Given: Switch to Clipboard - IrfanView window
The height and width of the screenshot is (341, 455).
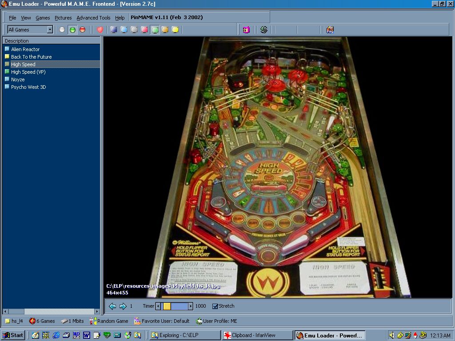Looking at the screenshot, I should pyautogui.click(x=258, y=335).
